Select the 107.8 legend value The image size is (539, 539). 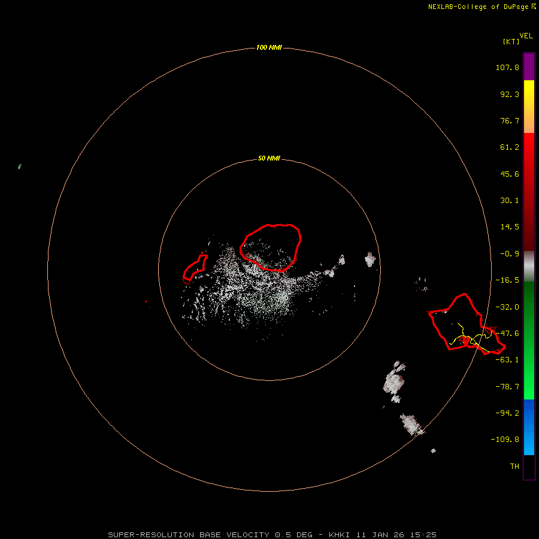tap(507, 67)
